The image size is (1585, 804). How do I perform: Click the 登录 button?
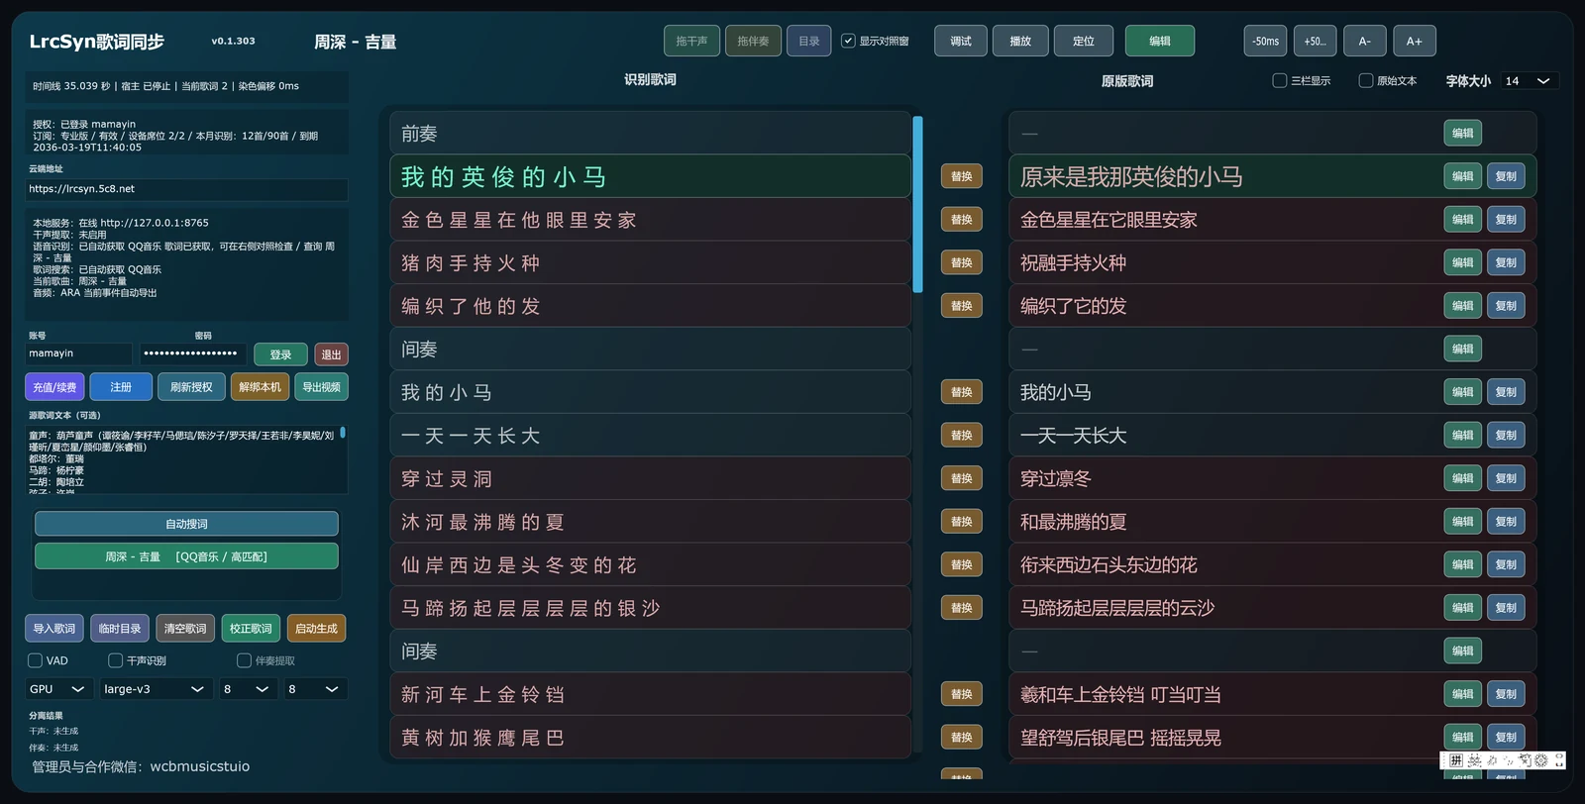coord(280,354)
